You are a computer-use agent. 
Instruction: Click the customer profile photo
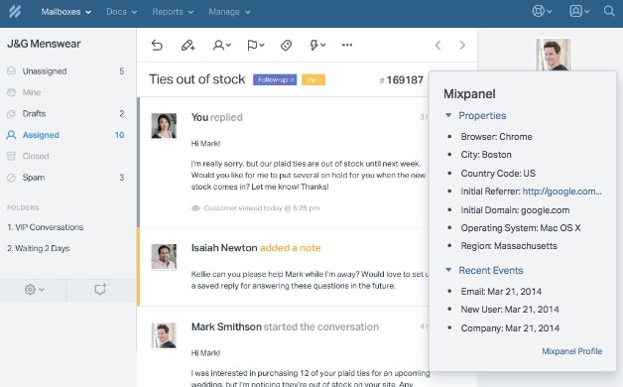[x=554, y=55]
